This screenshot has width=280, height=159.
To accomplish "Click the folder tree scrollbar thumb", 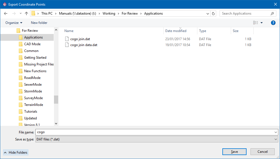I will [56, 99].
